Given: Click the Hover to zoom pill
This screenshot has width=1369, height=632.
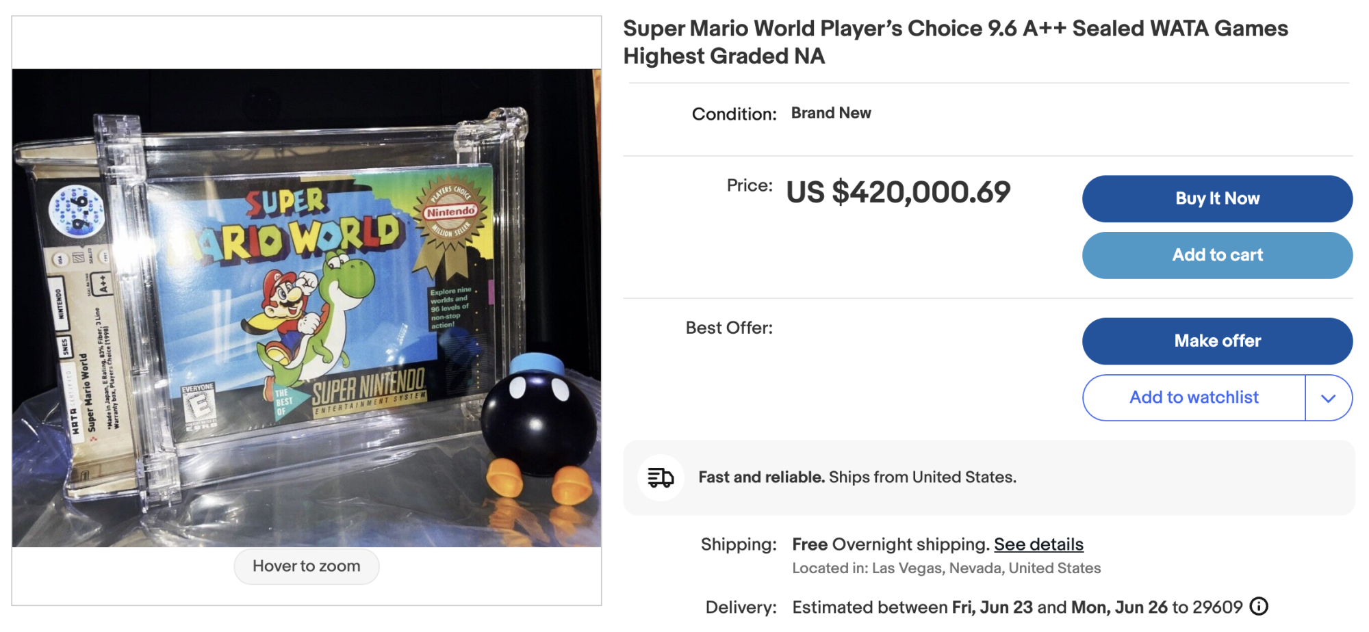Looking at the screenshot, I should (x=306, y=566).
